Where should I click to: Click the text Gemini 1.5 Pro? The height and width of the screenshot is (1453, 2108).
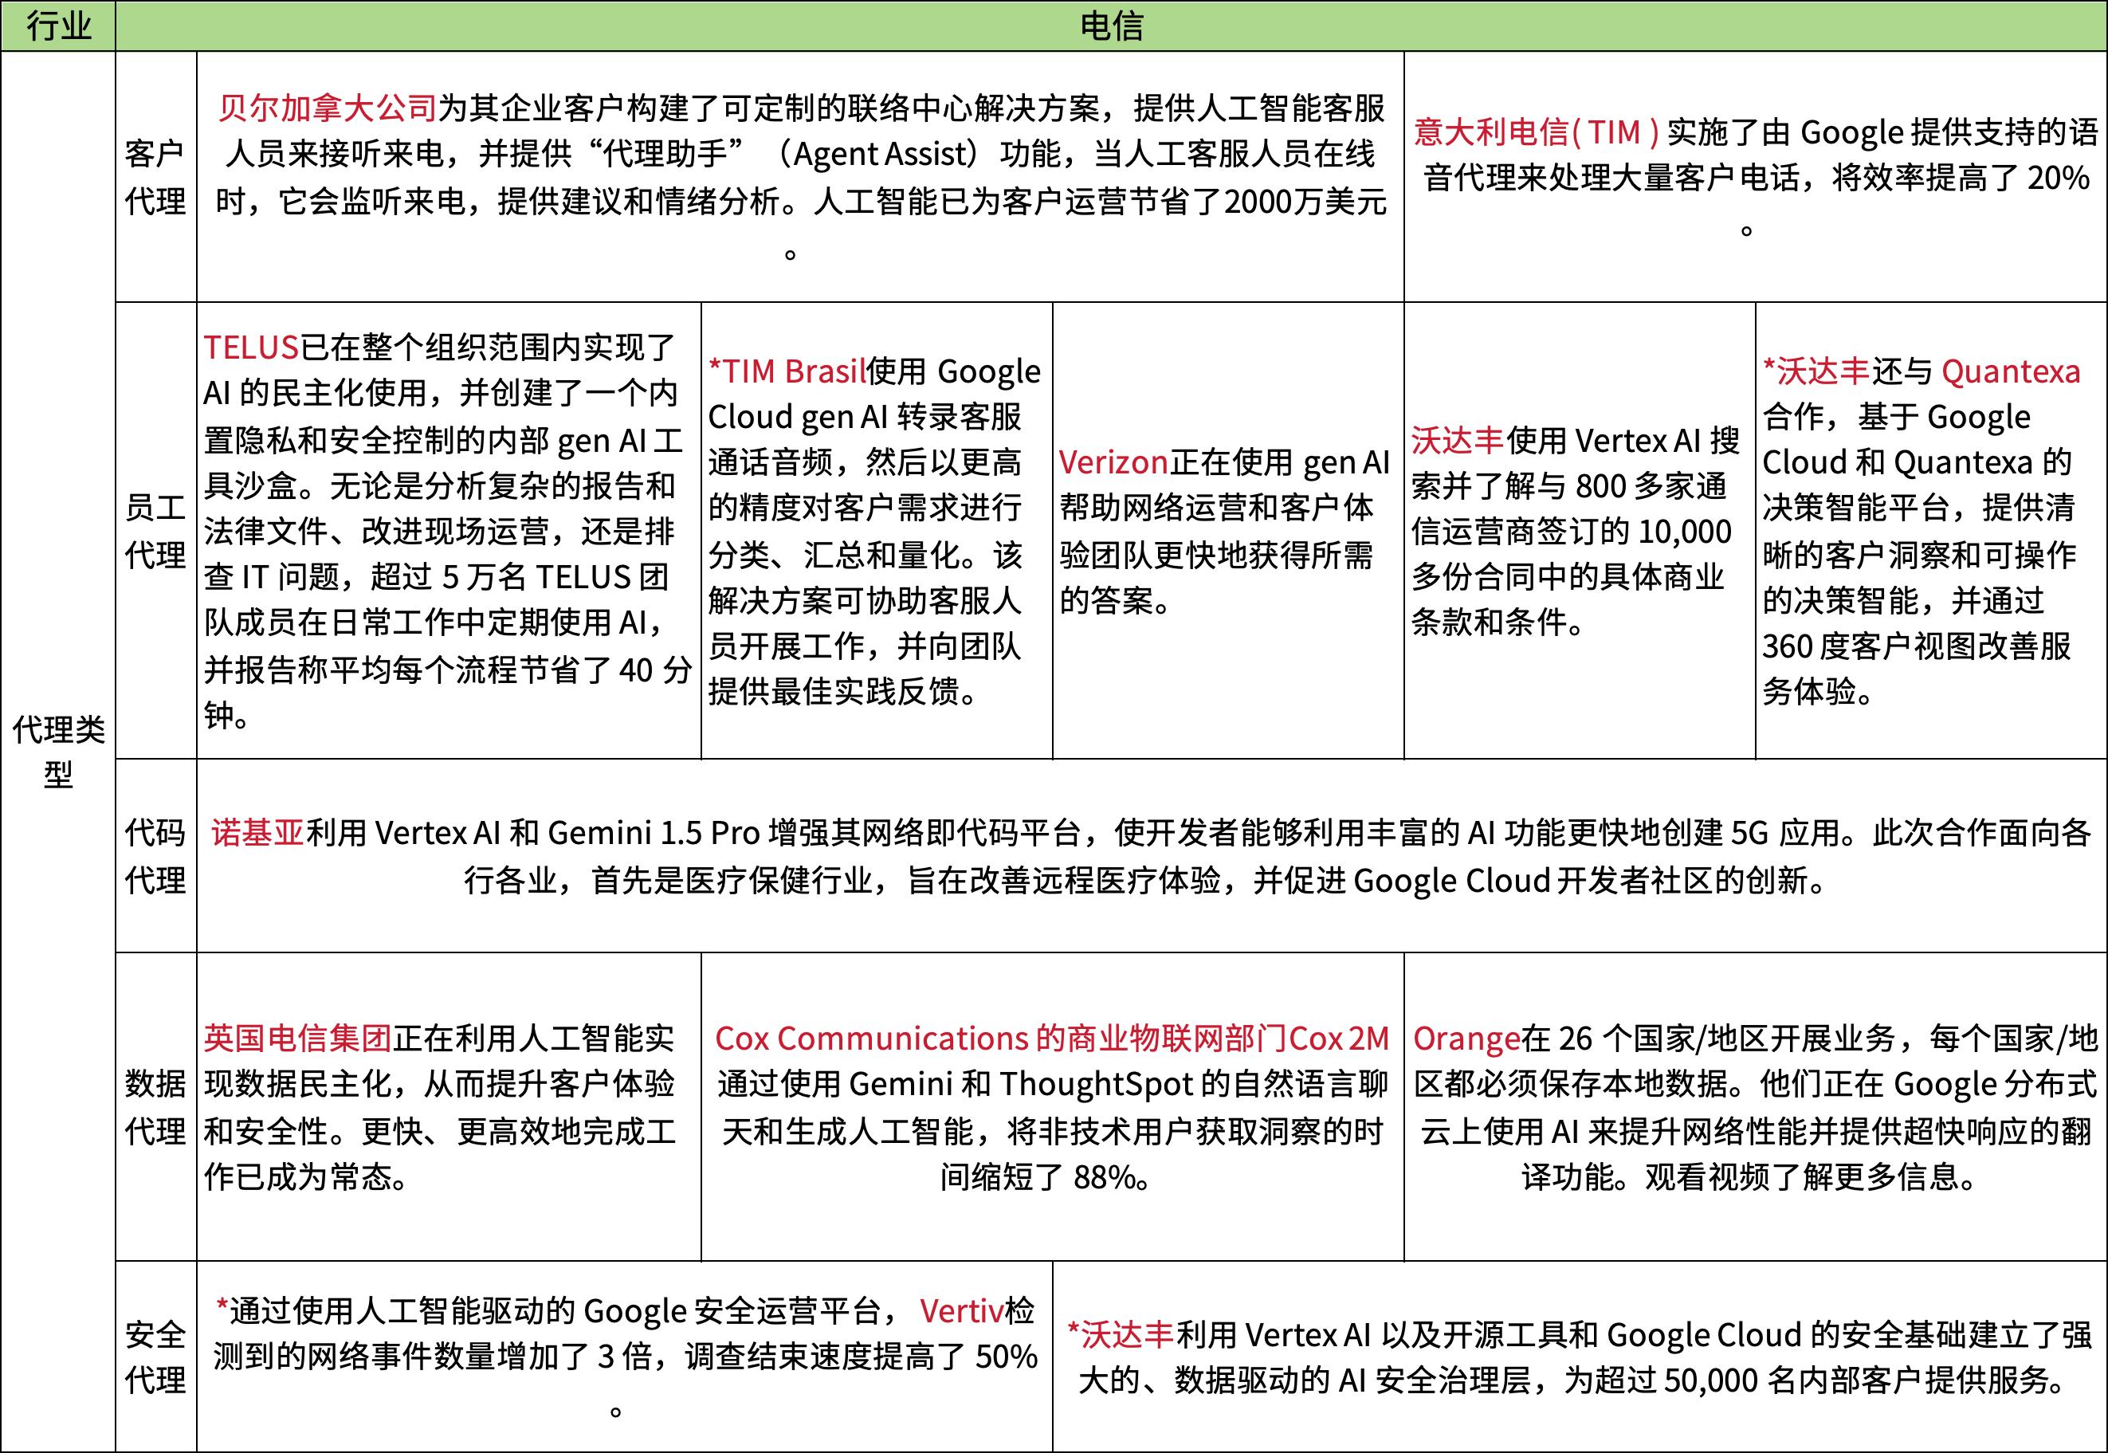click(x=654, y=832)
